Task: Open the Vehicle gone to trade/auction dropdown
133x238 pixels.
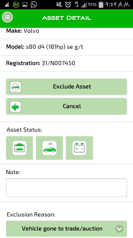Action: tap(66, 229)
